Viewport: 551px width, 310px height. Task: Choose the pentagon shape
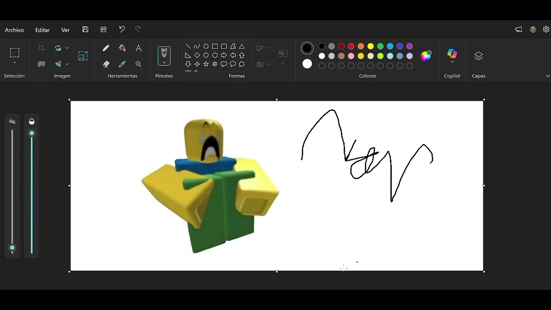pos(206,55)
